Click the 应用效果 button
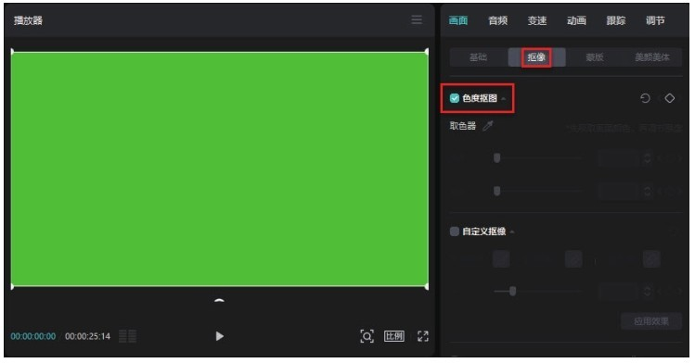695x363 pixels. click(651, 321)
